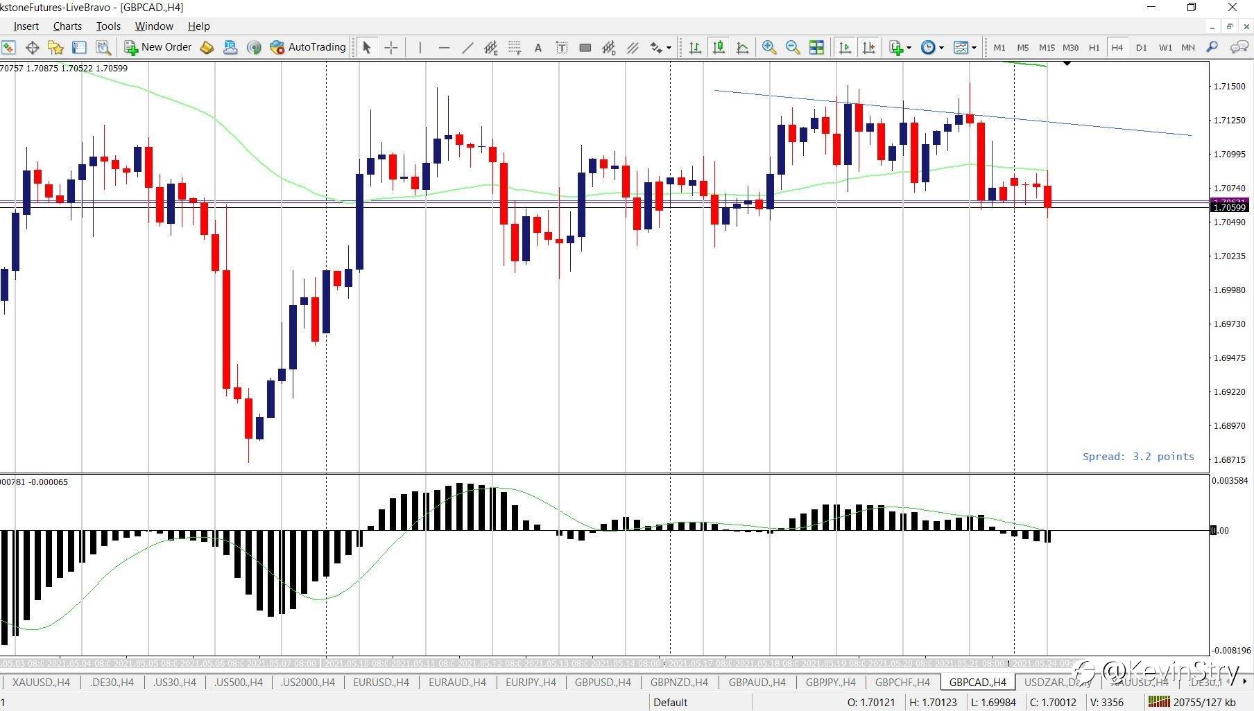
Task: Open the Terminal panel icon
Action: 79,47
